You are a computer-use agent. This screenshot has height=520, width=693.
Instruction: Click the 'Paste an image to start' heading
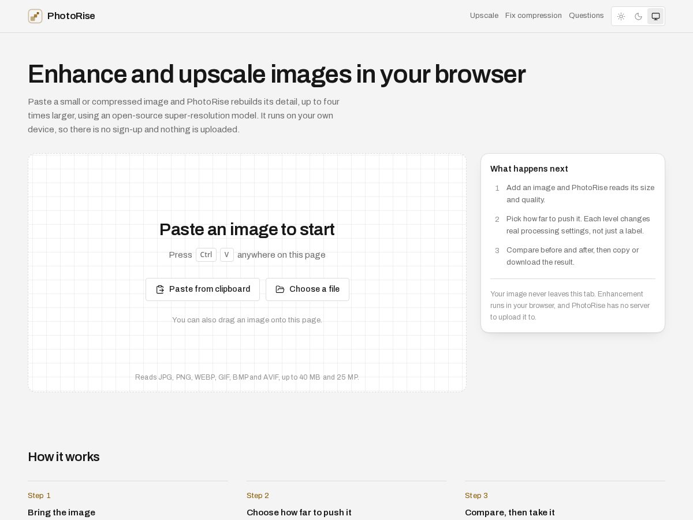(x=247, y=229)
